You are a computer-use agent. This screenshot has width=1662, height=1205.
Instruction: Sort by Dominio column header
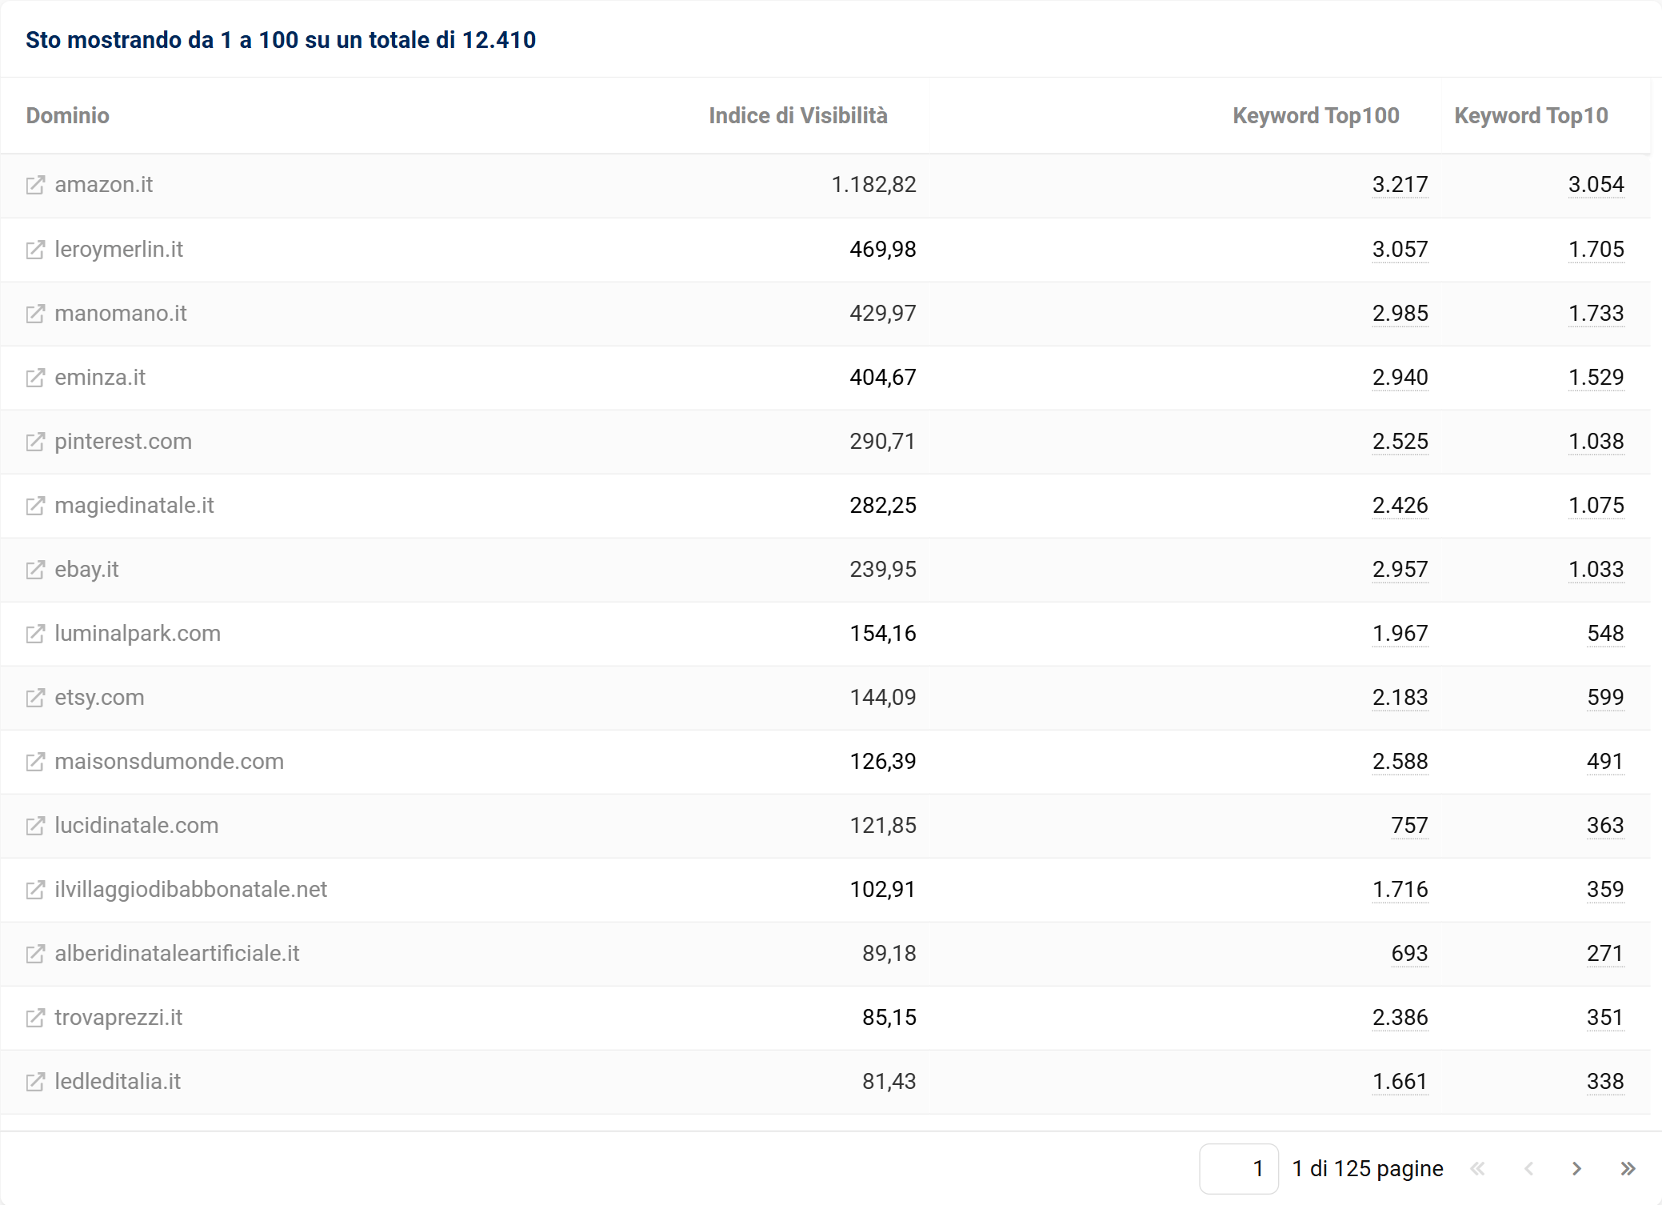[x=68, y=116]
